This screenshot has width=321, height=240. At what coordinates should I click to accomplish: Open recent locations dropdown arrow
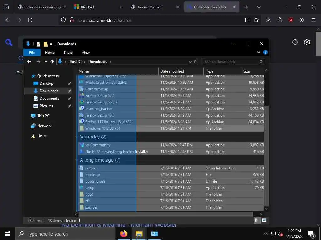46,62
